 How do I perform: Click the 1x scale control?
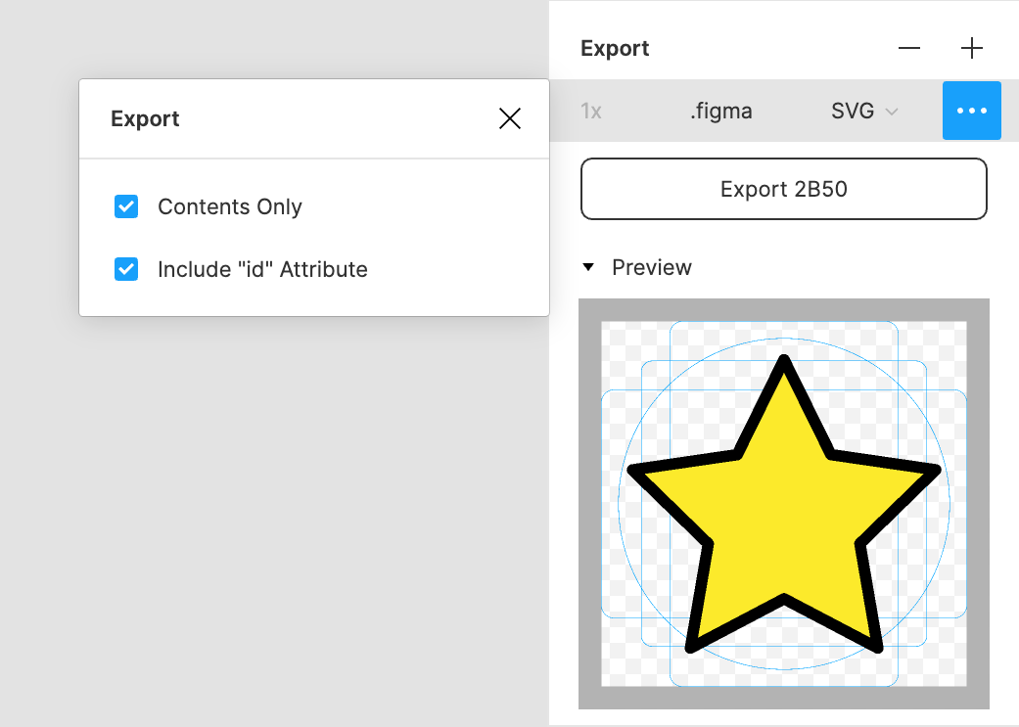pyautogui.click(x=591, y=111)
